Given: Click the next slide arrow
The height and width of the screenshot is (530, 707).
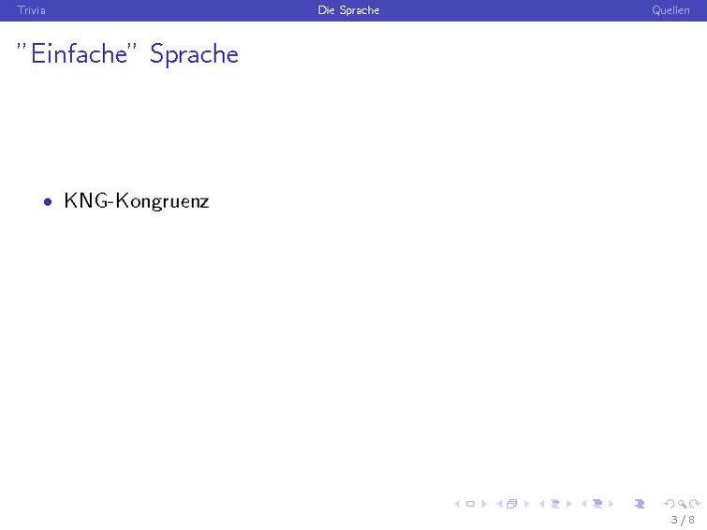Looking at the screenshot, I should pos(484,504).
